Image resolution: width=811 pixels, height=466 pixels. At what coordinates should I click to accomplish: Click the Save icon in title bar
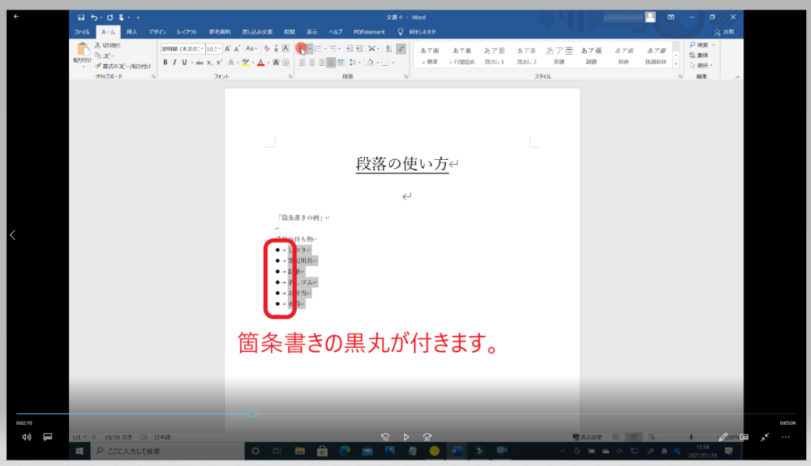(x=82, y=17)
